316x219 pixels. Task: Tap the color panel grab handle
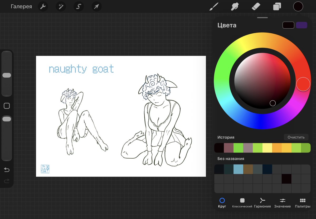coord(262,18)
